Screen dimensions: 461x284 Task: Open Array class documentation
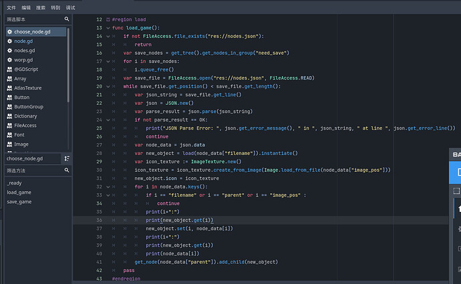coord(20,79)
